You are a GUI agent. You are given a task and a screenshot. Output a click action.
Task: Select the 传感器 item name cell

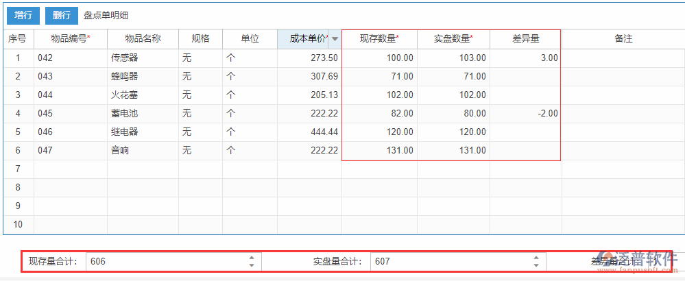pyautogui.click(x=143, y=58)
